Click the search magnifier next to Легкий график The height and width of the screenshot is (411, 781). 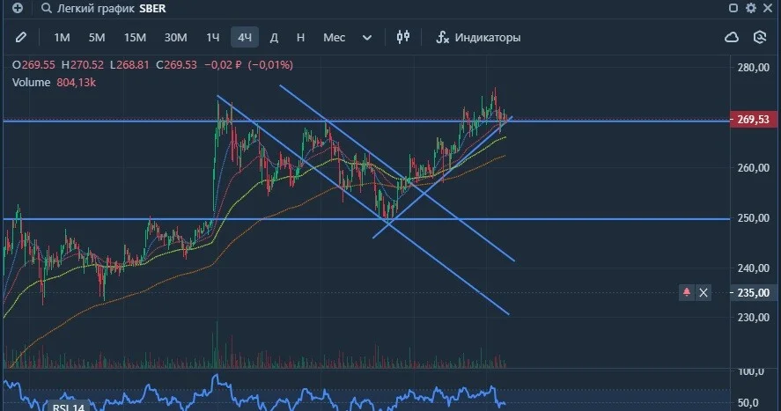click(x=47, y=8)
